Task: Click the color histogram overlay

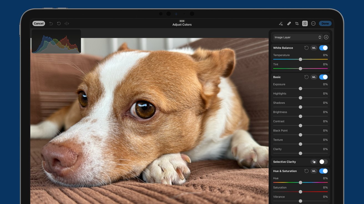Action: pos(56,41)
